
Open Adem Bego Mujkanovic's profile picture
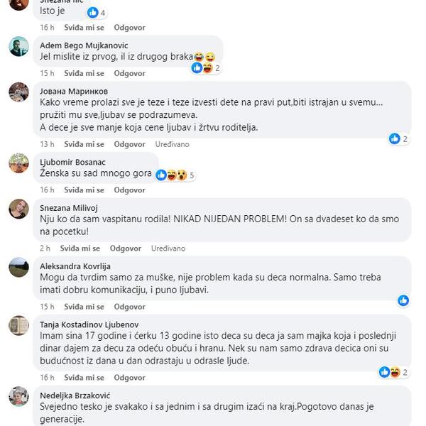(19, 47)
